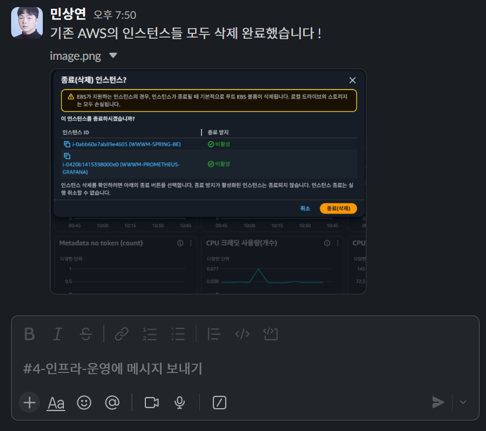486x431 pixels.
Task: Apply blockquote formatting
Action: coord(214,334)
